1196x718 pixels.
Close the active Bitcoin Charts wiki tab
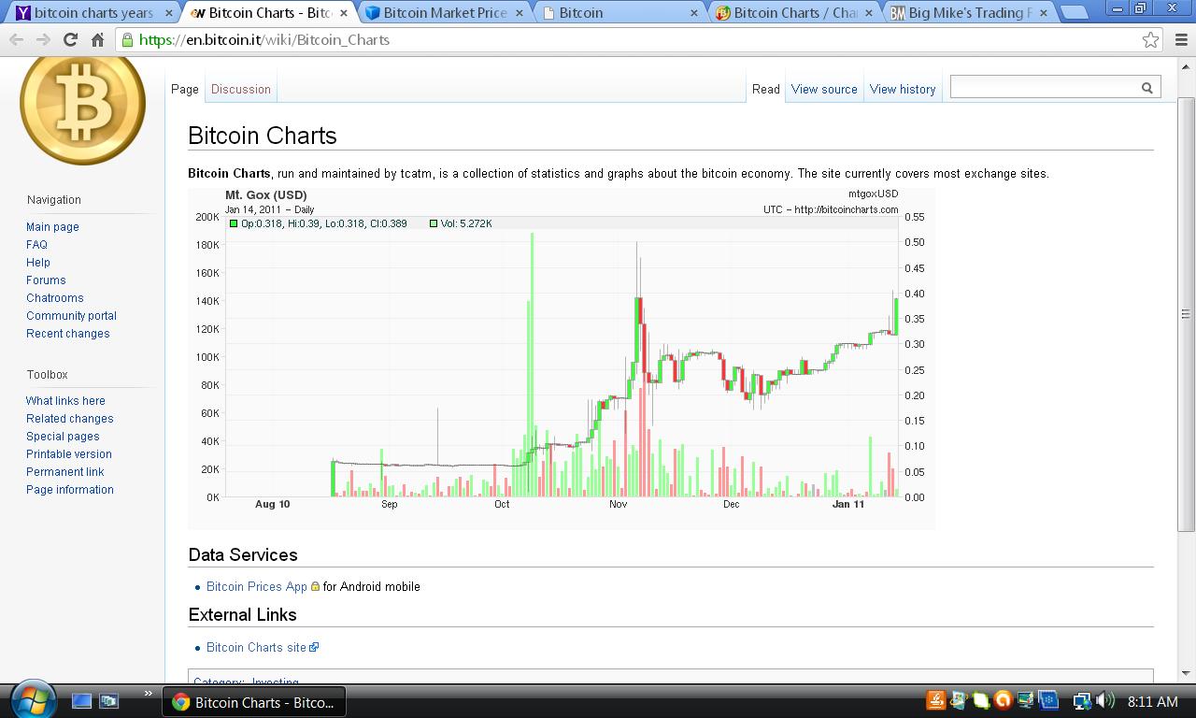coord(344,13)
